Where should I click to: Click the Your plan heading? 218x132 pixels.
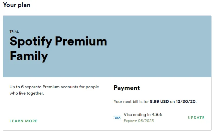click(17, 5)
